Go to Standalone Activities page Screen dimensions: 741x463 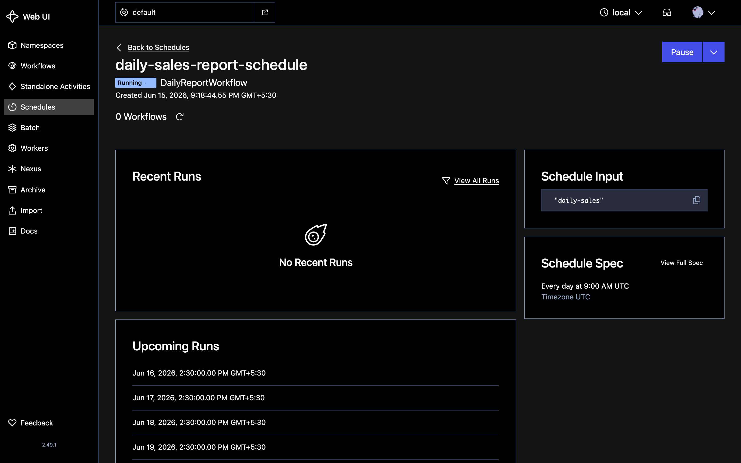49,86
